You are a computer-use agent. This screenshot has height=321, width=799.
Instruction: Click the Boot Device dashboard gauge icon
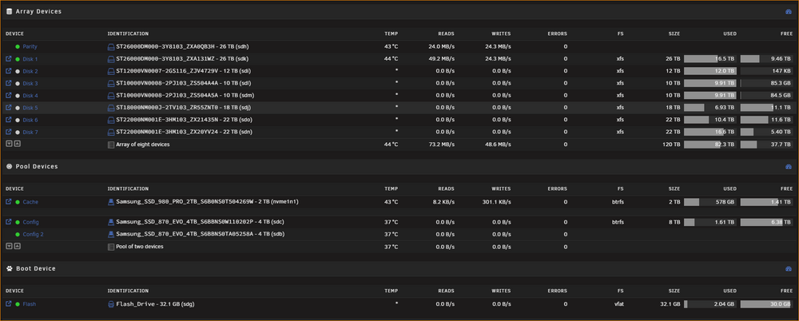pos(789,268)
